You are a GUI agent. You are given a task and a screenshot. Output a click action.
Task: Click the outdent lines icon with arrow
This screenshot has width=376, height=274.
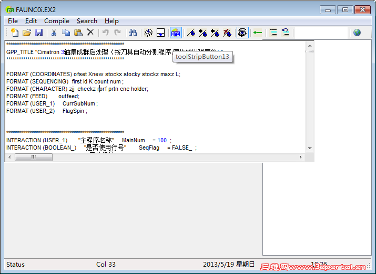coord(286,33)
